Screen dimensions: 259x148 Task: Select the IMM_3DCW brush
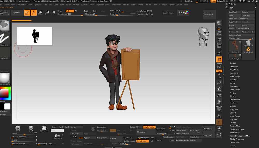click(x=57, y=136)
